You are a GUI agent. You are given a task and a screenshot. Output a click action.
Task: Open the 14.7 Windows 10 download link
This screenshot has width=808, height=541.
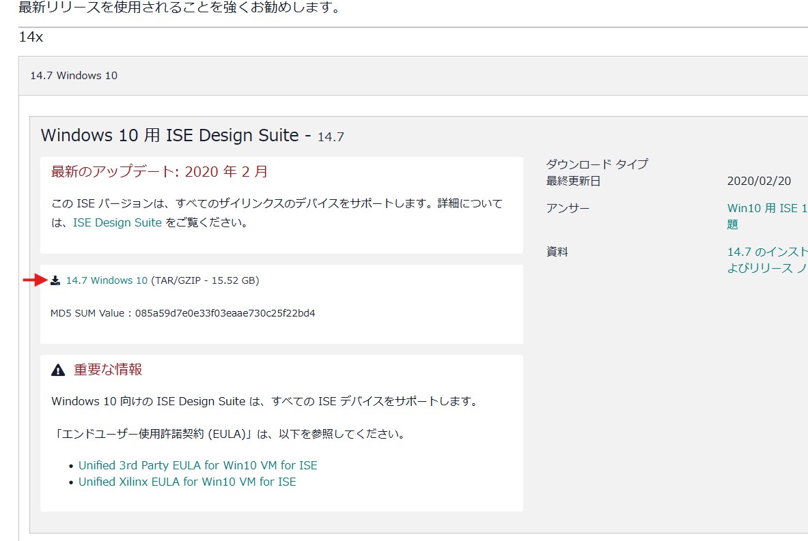pyautogui.click(x=107, y=280)
